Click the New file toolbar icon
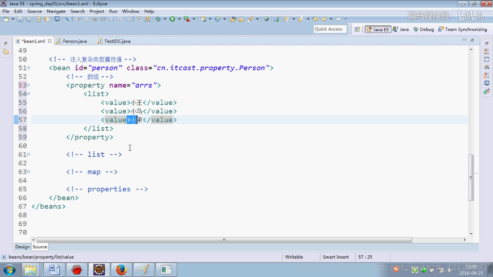The image size is (493, 277). [x=6, y=19]
